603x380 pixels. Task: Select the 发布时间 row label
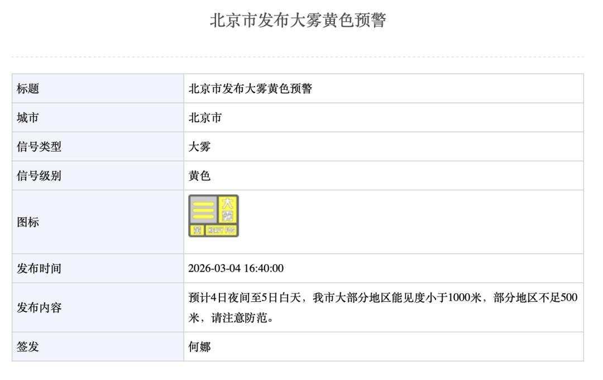tap(39, 268)
